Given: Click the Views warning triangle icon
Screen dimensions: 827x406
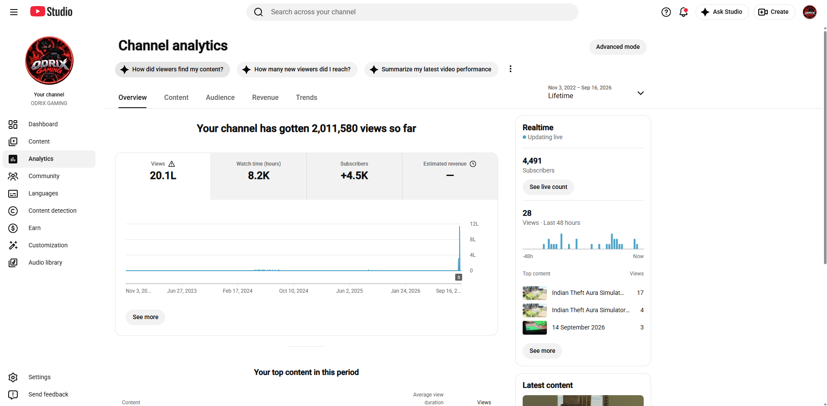Looking at the screenshot, I should pyautogui.click(x=172, y=164).
